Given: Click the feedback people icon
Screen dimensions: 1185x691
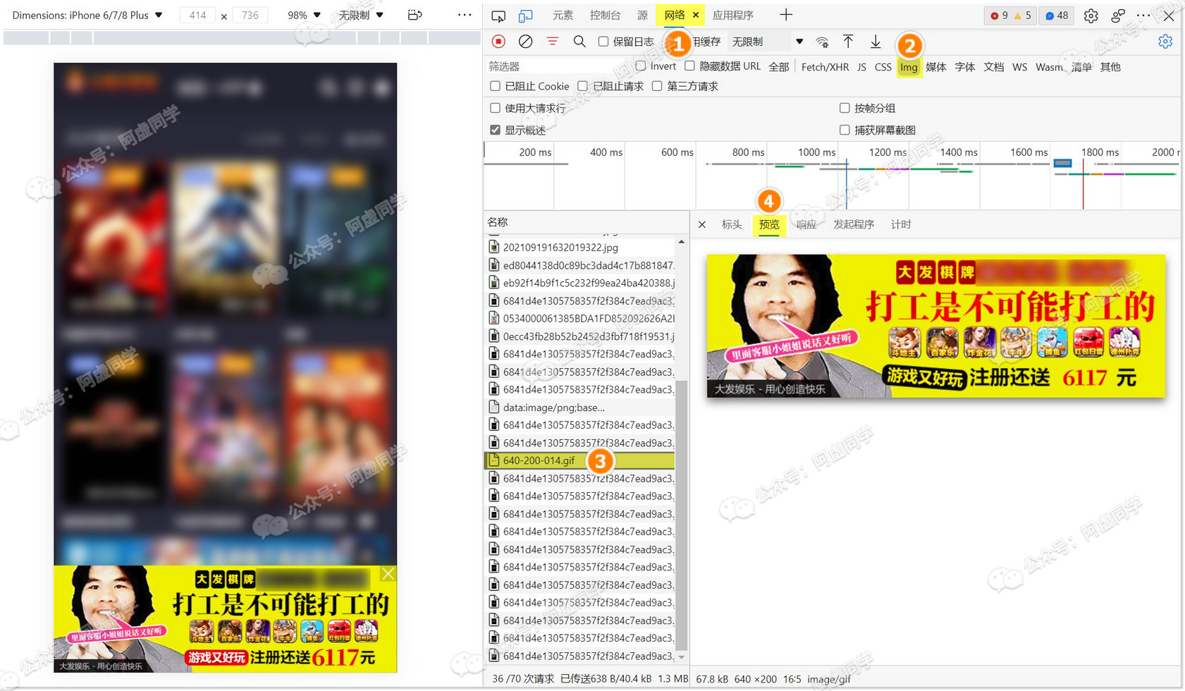Looking at the screenshot, I should 1118,16.
